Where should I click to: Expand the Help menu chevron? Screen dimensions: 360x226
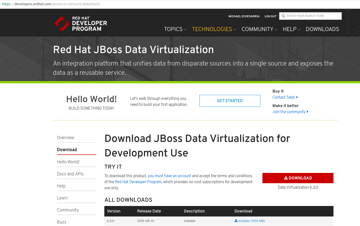299,30
